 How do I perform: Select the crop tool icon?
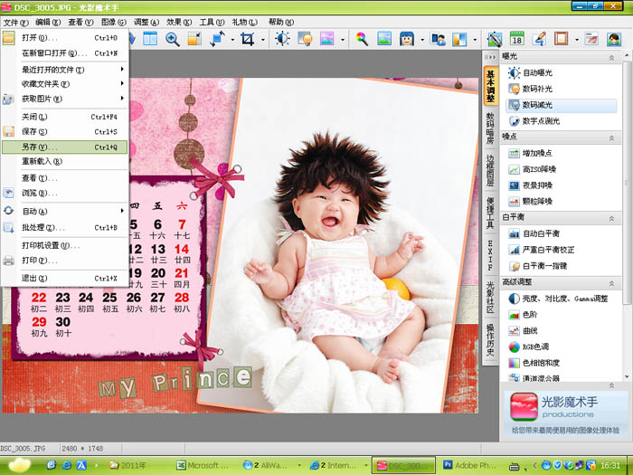[248, 39]
